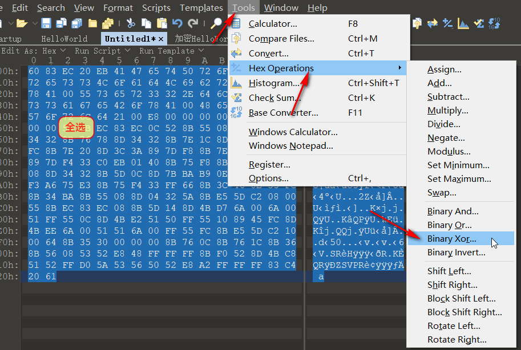
Task: Click the Open File folder icon
Action: [22, 23]
